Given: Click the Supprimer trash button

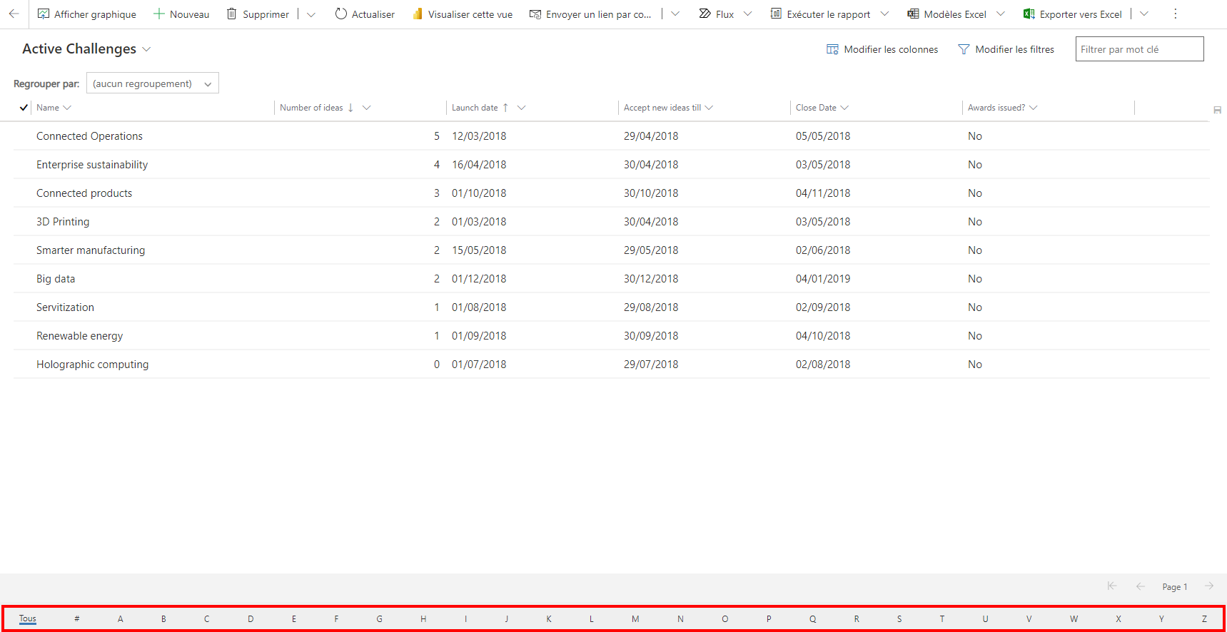Looking at the screenshot, I should click(x=258, y=14).
